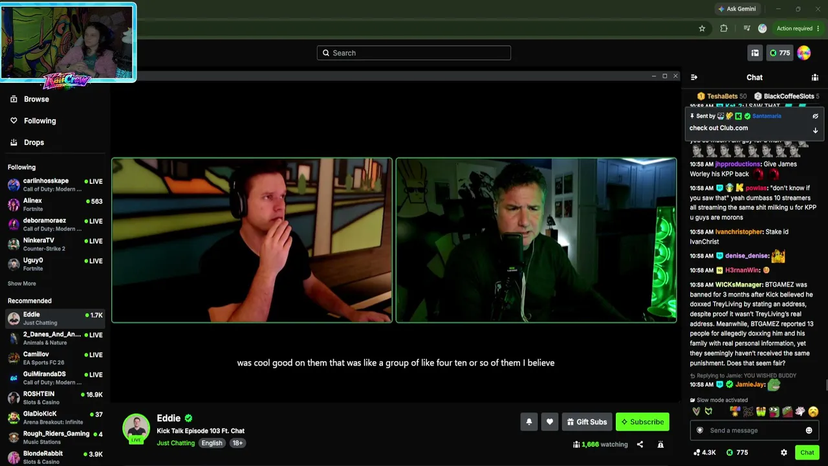Insert the yawning face emoji
The width and height of the screenshot is (828, 466).
(x=813, y=412)
